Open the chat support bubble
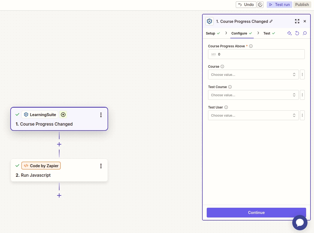The image size is (314, 233). (300, 223)
